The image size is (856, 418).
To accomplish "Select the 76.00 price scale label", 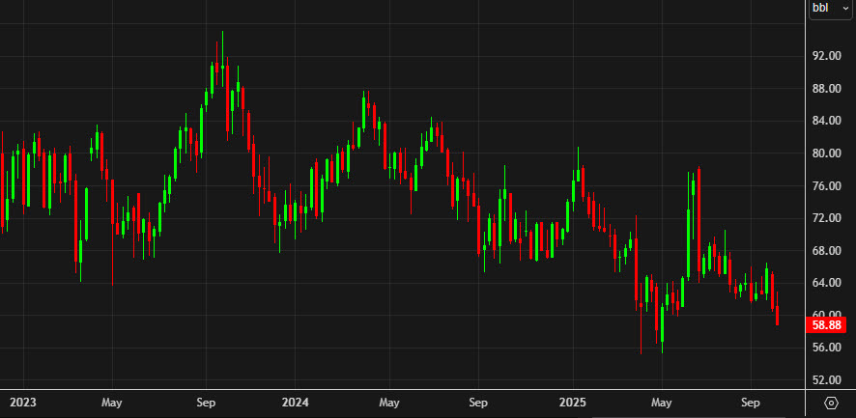I will click(x=826, y=186).
